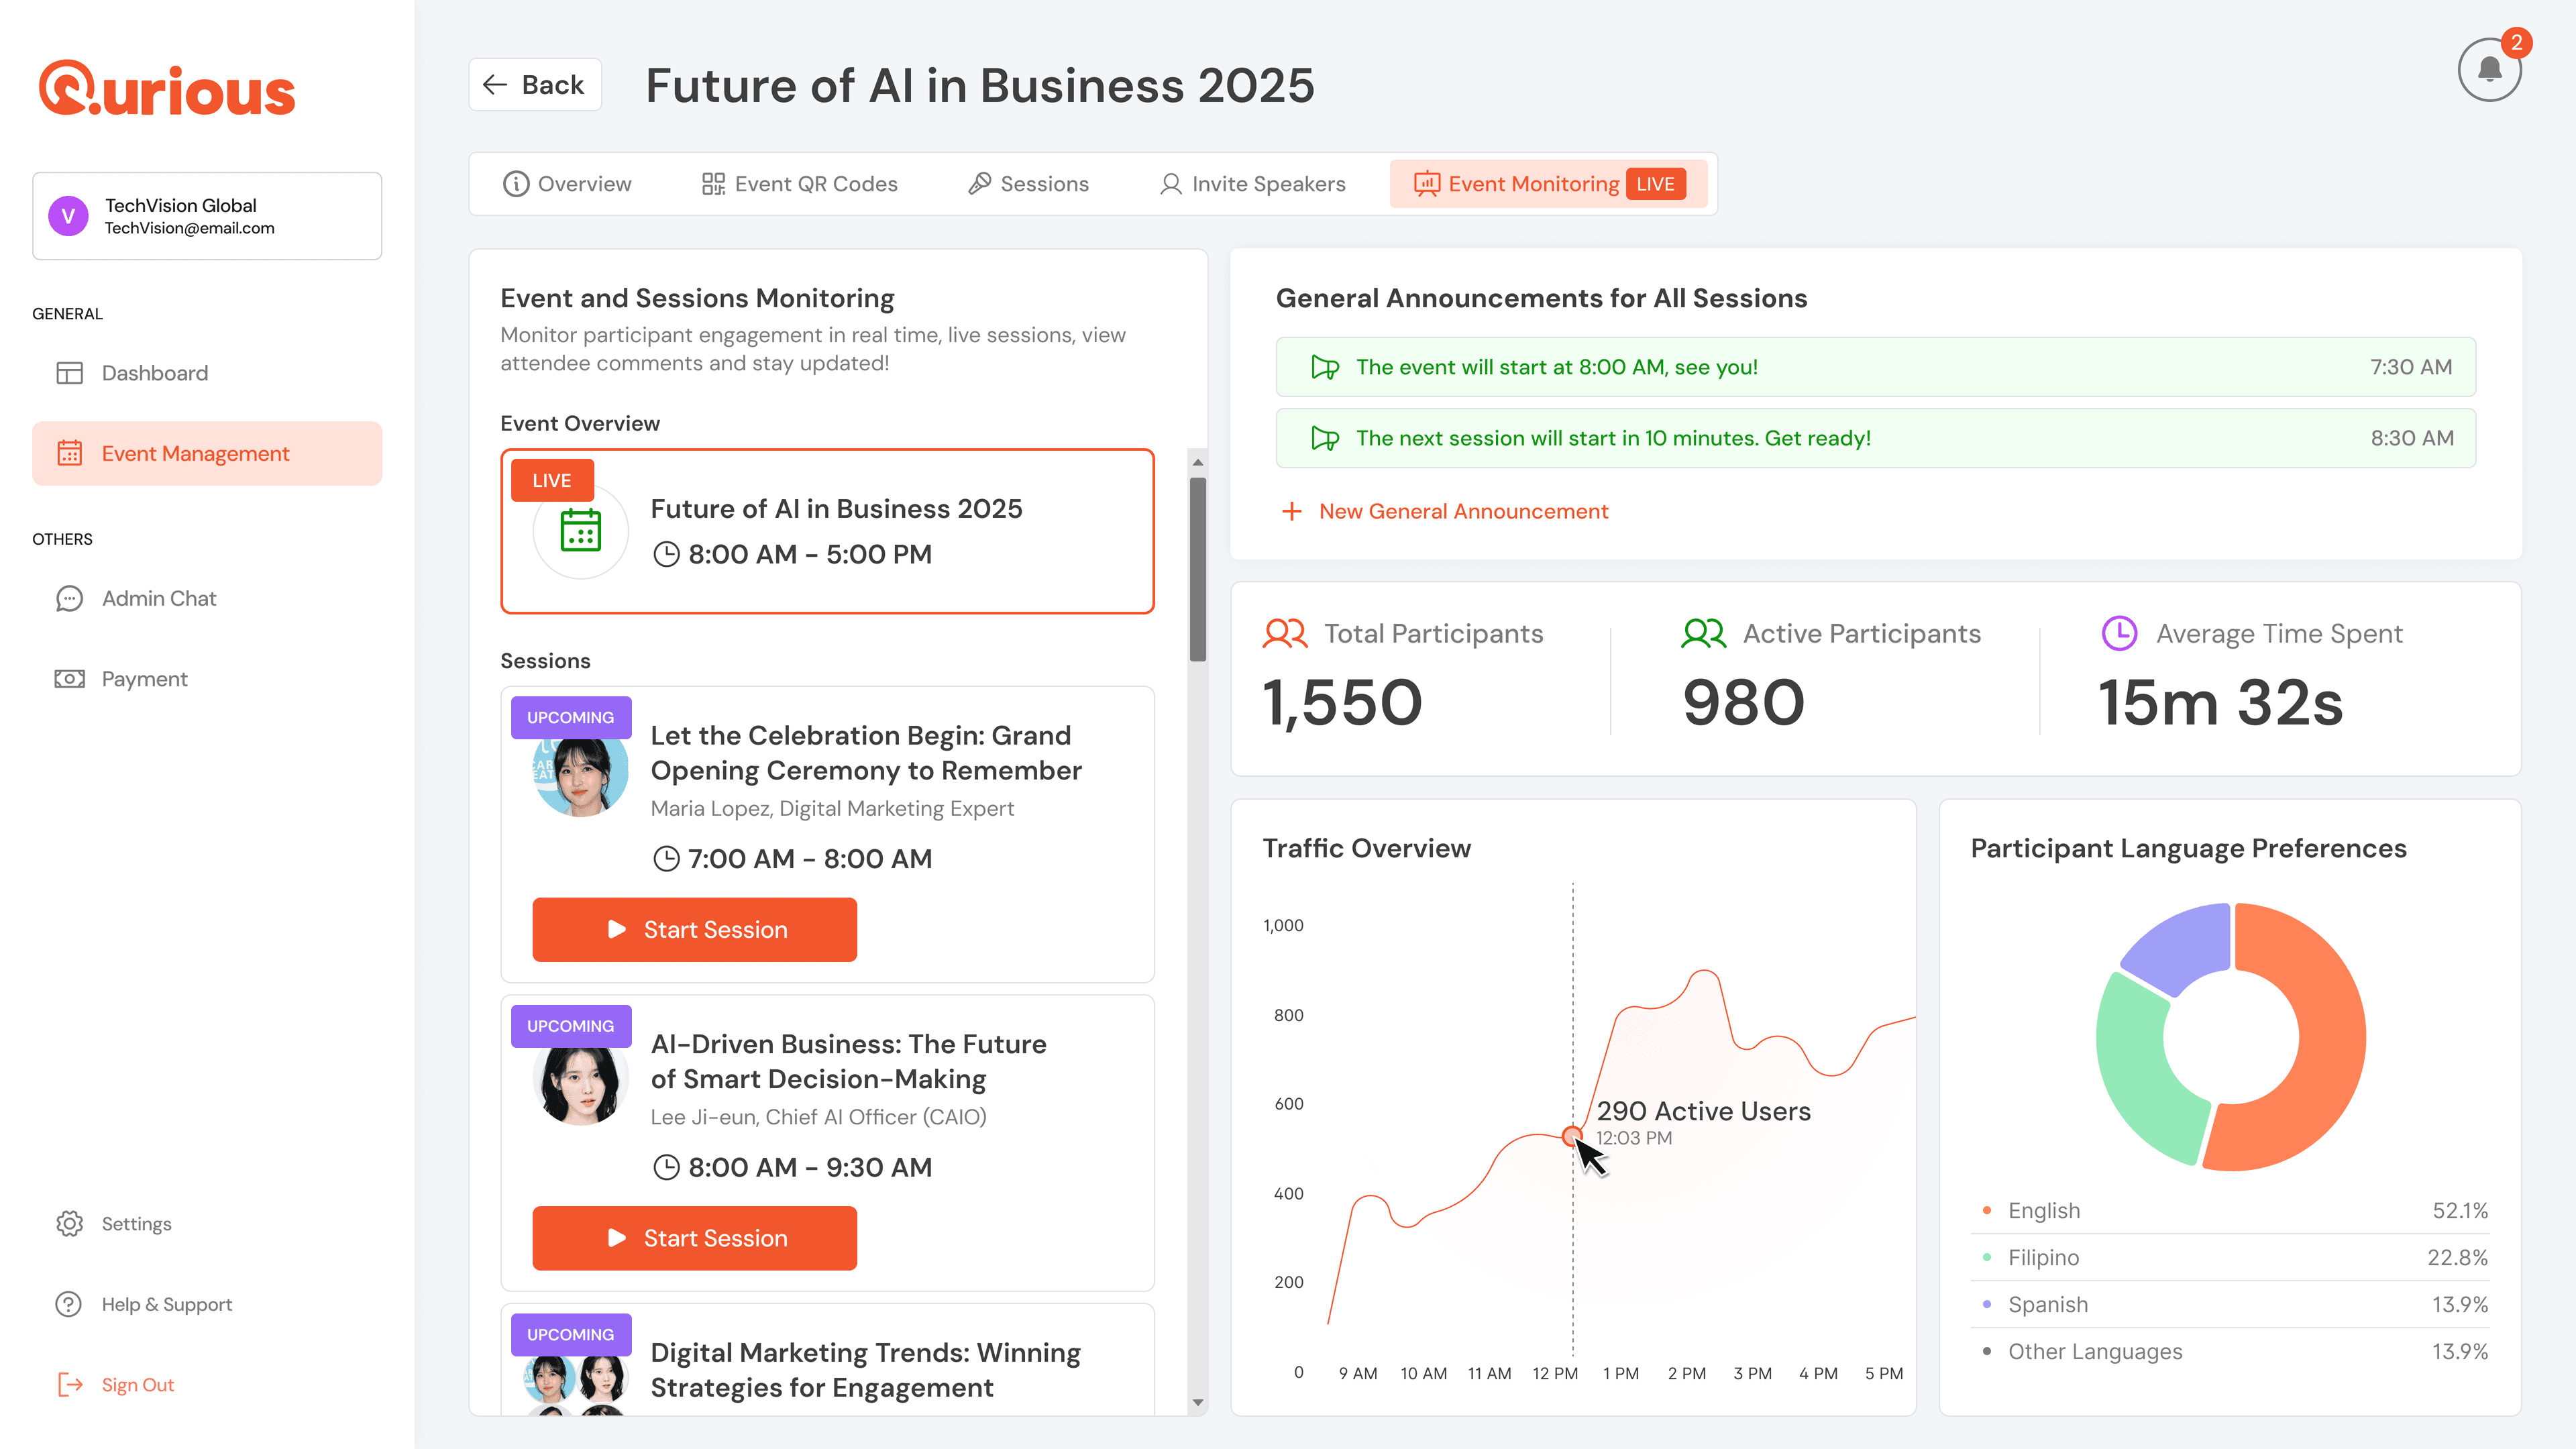Viewport: 2576px width, 1449px height.
Task: Click the Filipino 22.8% legend row
Action: [2230, 1257]
